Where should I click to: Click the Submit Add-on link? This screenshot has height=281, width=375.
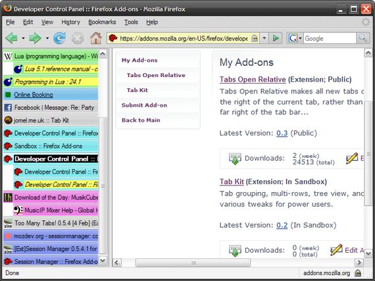click(144, 105)
